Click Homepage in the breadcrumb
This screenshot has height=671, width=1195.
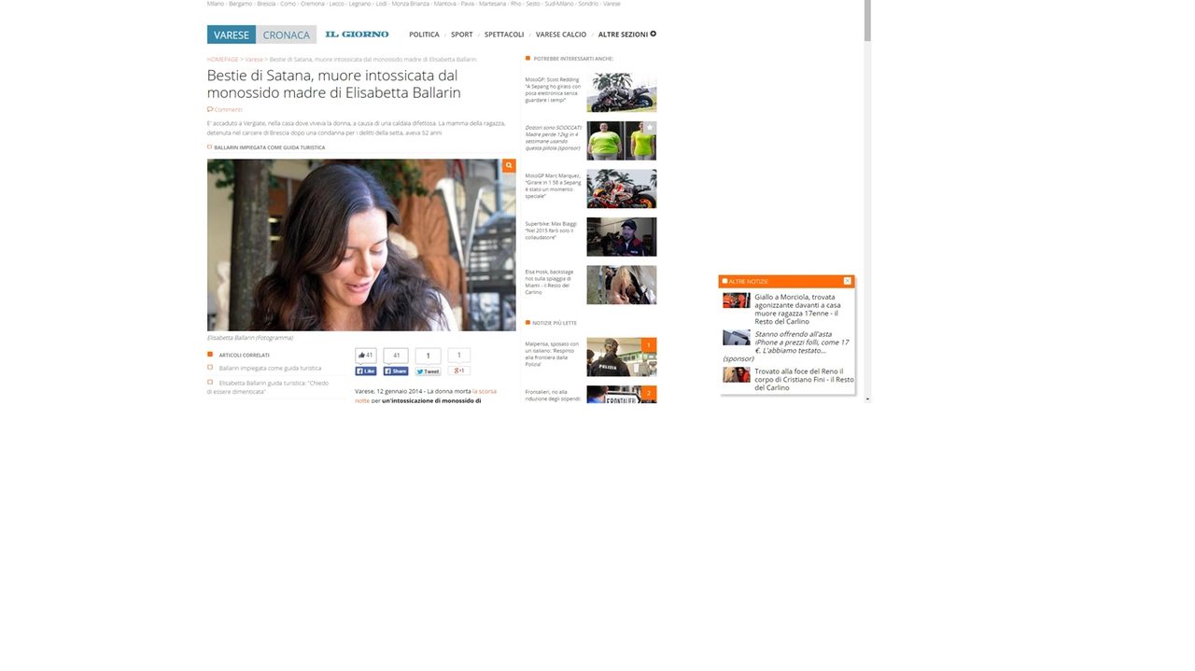[x=222, y=59]
